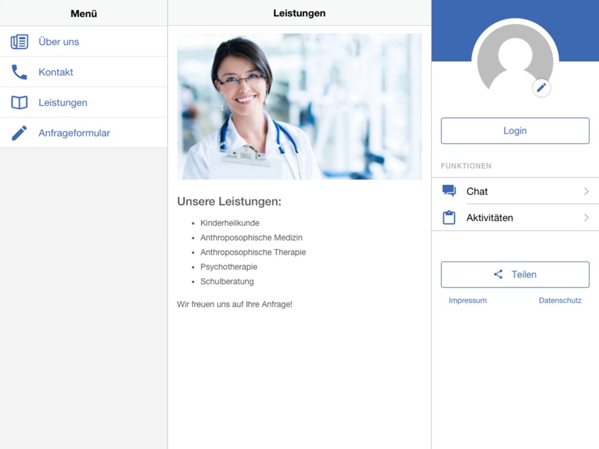The image size is (599, 449).
Task: Click the share icon inside Teilen button
Action: (498, 274)
